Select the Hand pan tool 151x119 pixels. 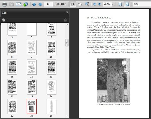80,4
